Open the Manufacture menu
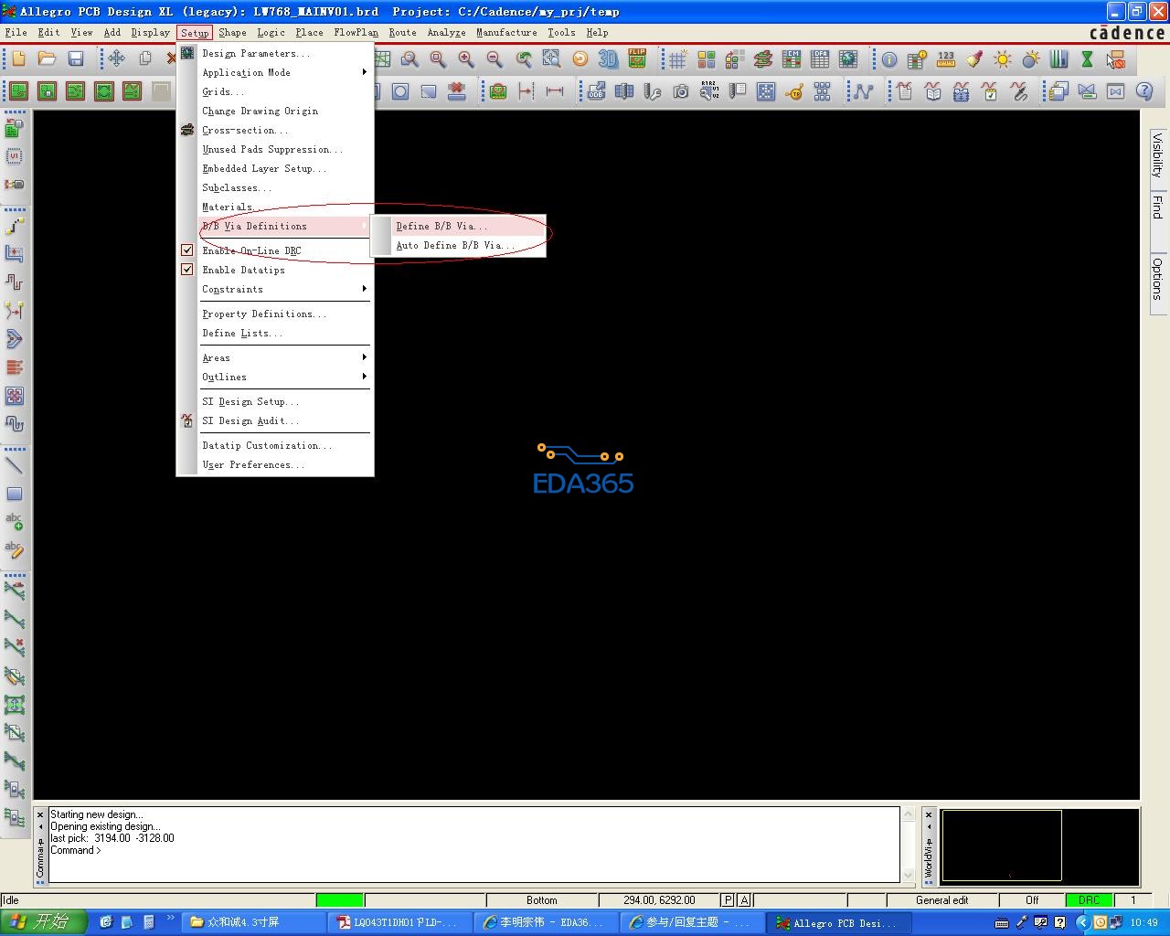This screenshot has width=1170, height=936. [506, 32]
